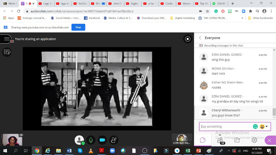Screen dimensions: 276x155
Task: Open Windows taskbar search
Action: 16,151
